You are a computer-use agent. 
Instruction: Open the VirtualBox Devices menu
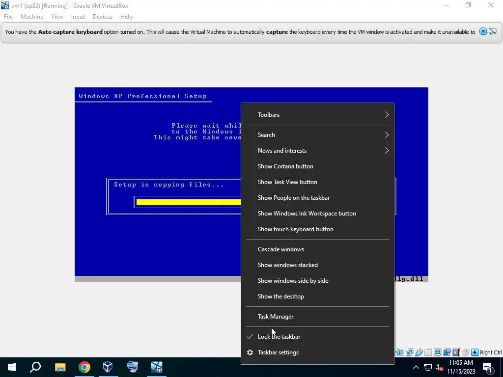point(103,17)
